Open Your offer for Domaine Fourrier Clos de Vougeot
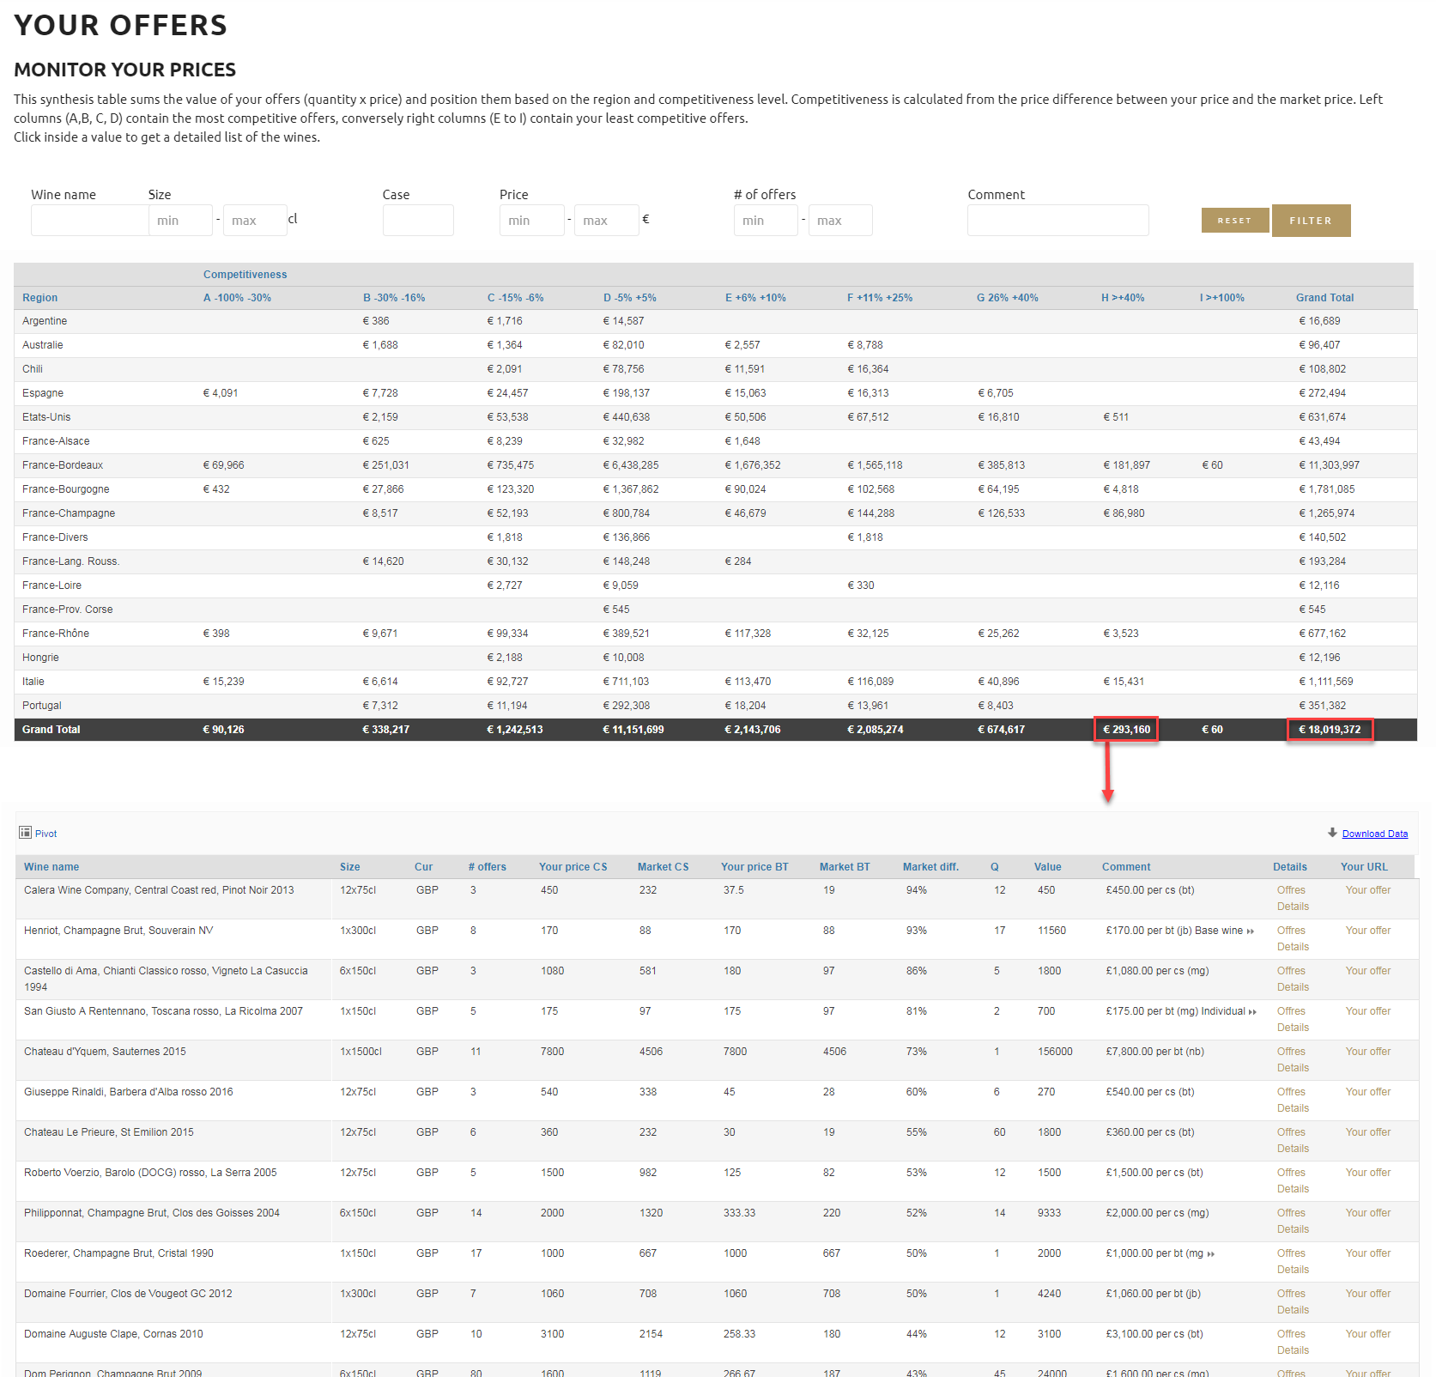Screen dimensions: 1436x1377 (1368, 1295)
